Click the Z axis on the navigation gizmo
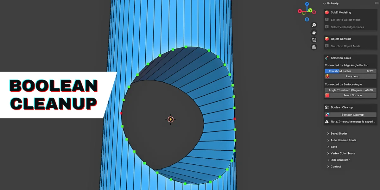This screenshot has height=190, width=380. pos(306,4)
